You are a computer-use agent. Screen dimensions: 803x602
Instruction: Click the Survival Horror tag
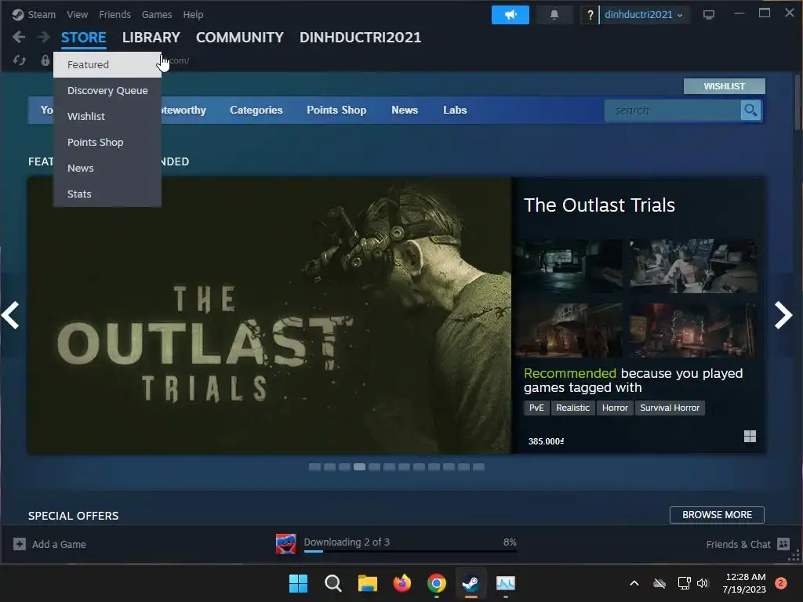(670, 408)
